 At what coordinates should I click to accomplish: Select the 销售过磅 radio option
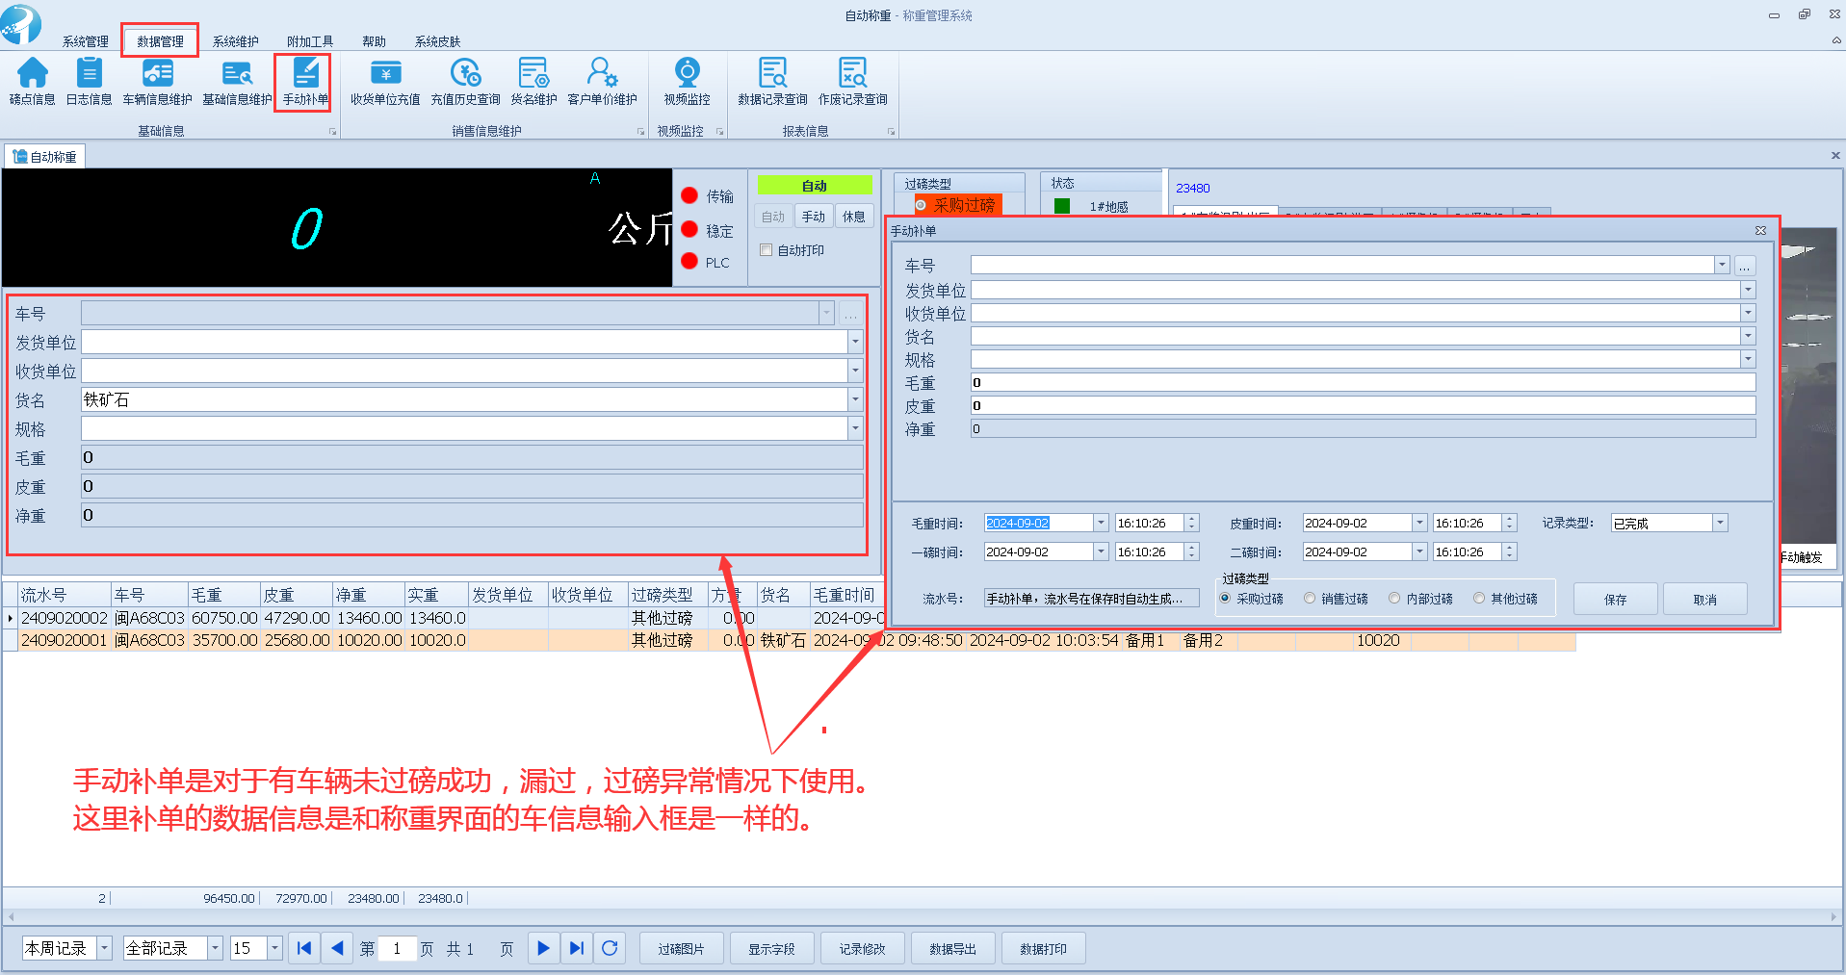point(1310,599)
